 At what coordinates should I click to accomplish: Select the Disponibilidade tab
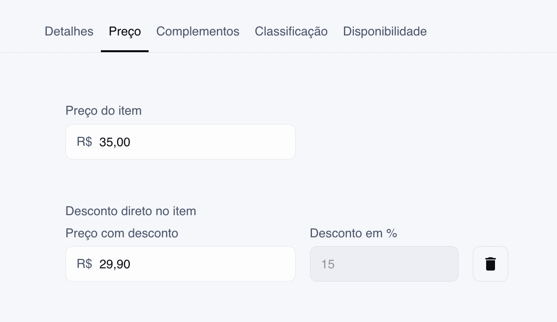pyautogui.click(x=385, y=32)
